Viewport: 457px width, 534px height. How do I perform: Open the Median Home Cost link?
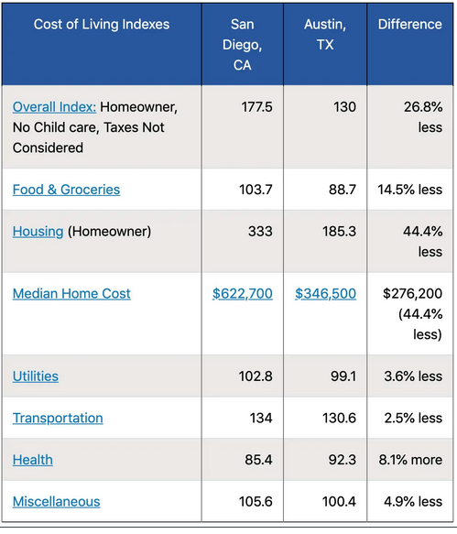click(71, 294)
